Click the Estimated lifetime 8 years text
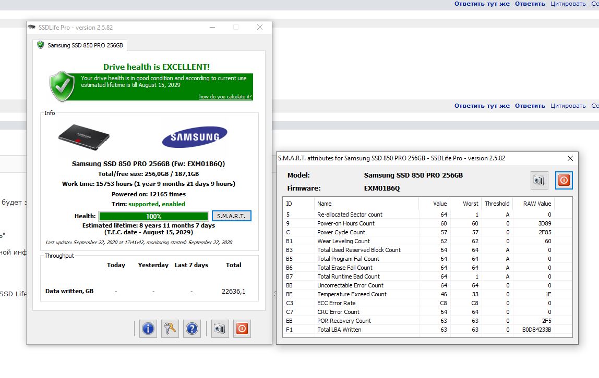 click(x=149, y=225)
